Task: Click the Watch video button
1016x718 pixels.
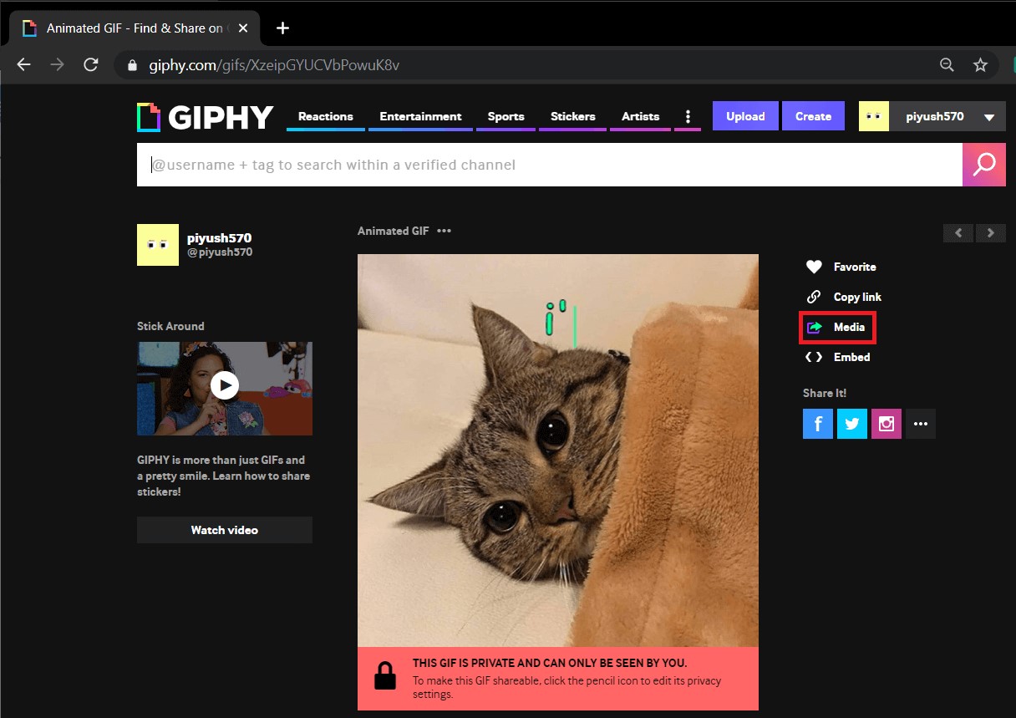Action: (225, 530)
